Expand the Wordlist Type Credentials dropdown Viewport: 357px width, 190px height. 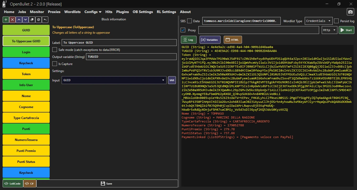pos(318,21)
